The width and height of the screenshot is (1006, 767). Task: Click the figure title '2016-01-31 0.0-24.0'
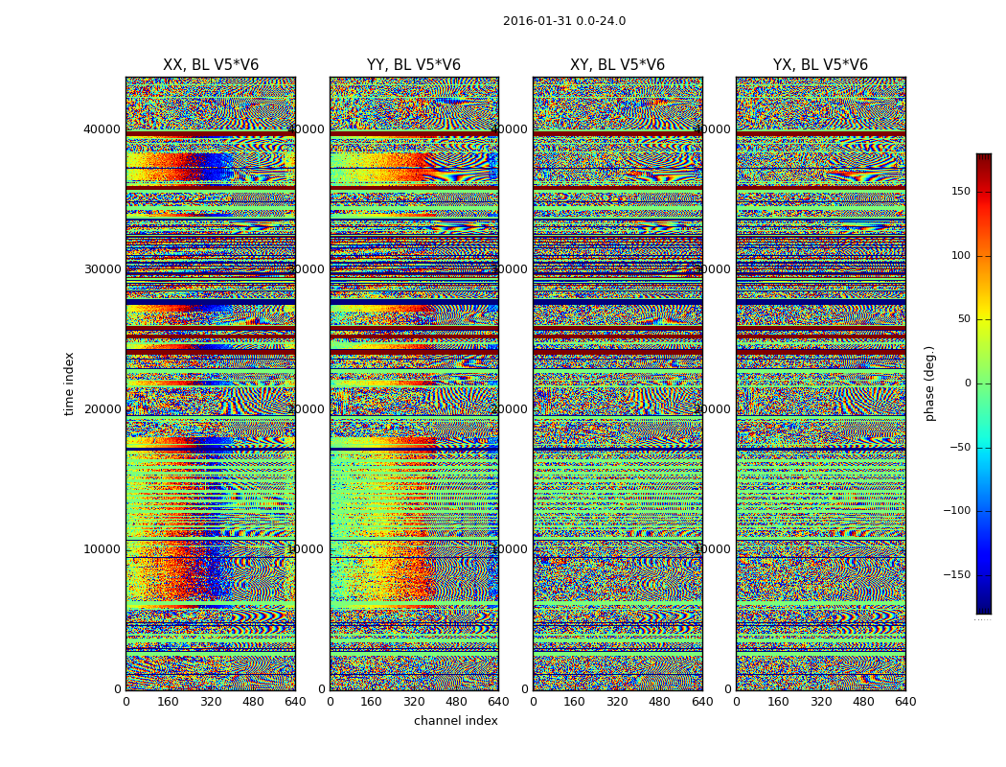coord(564,21)
